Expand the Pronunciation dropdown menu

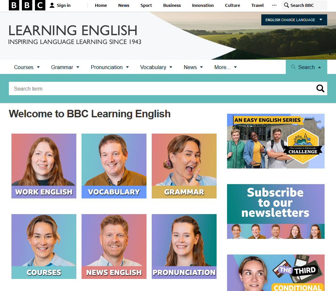110,67
